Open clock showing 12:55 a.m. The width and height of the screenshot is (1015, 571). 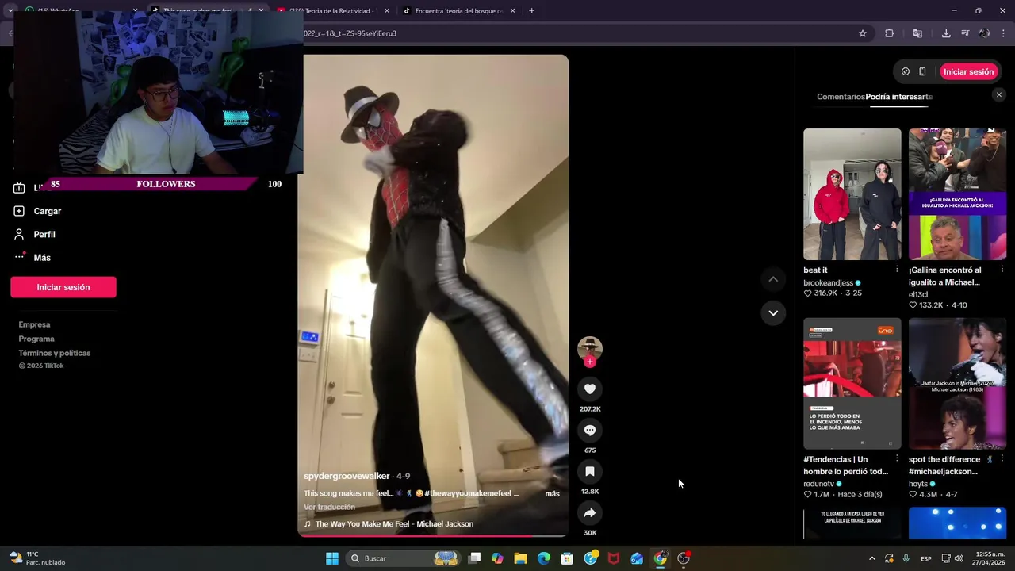(990, 558)
